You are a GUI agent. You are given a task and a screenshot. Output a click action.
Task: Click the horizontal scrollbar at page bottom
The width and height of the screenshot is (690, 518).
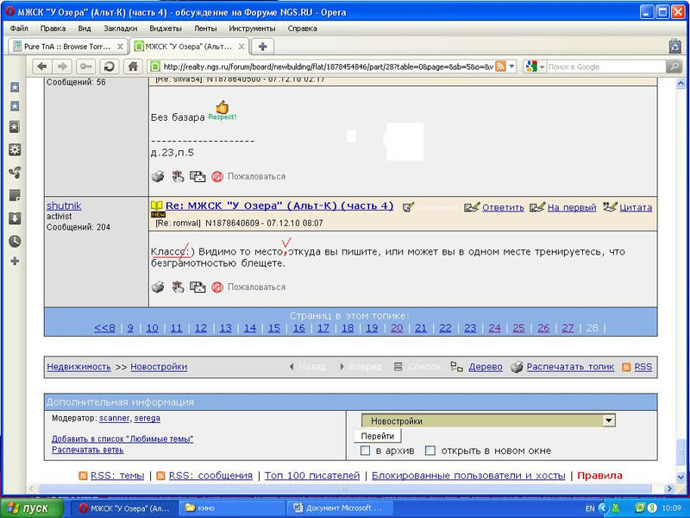(x=345, y=489)
